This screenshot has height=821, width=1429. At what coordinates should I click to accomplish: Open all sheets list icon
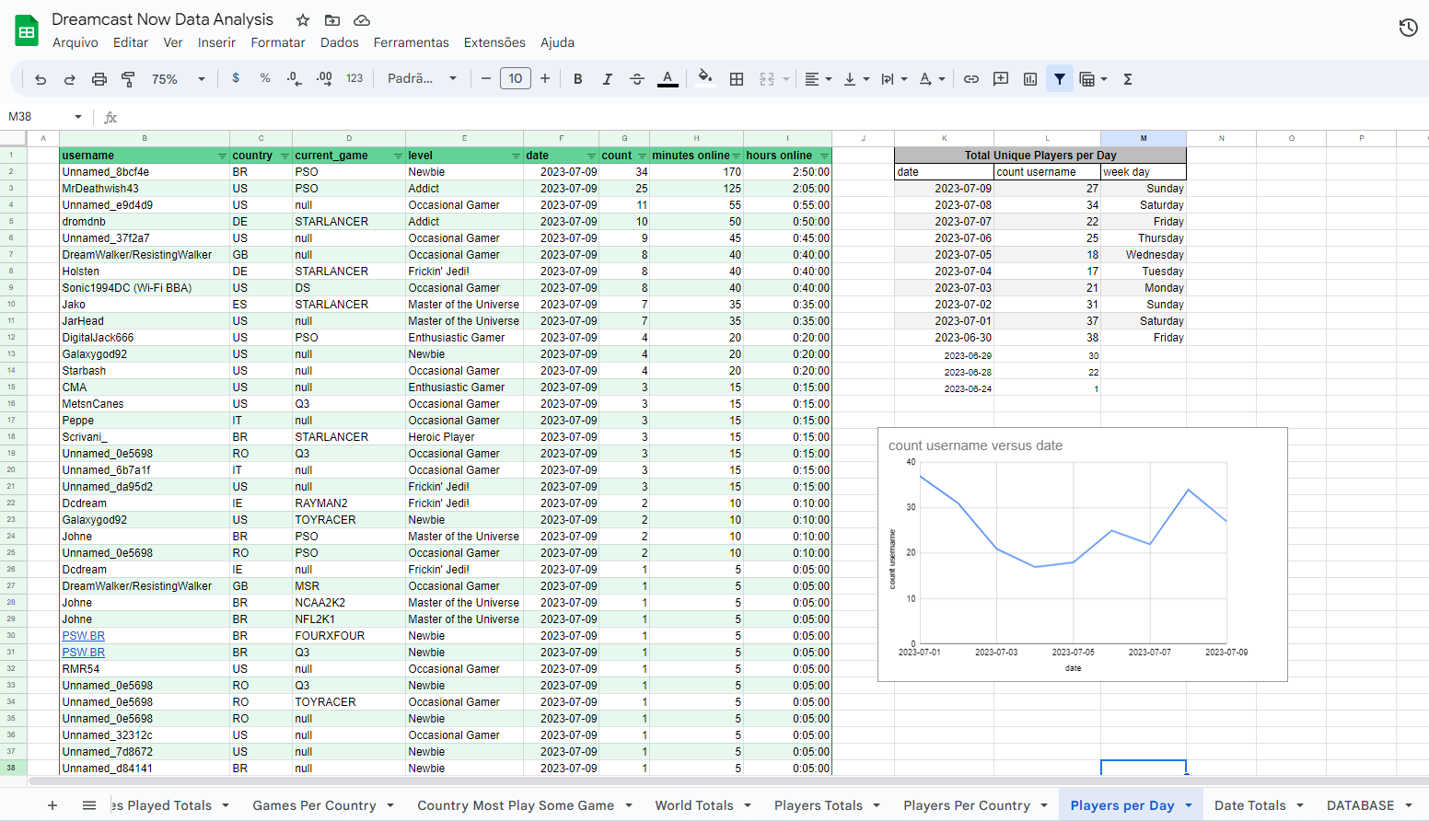point(89,805)
